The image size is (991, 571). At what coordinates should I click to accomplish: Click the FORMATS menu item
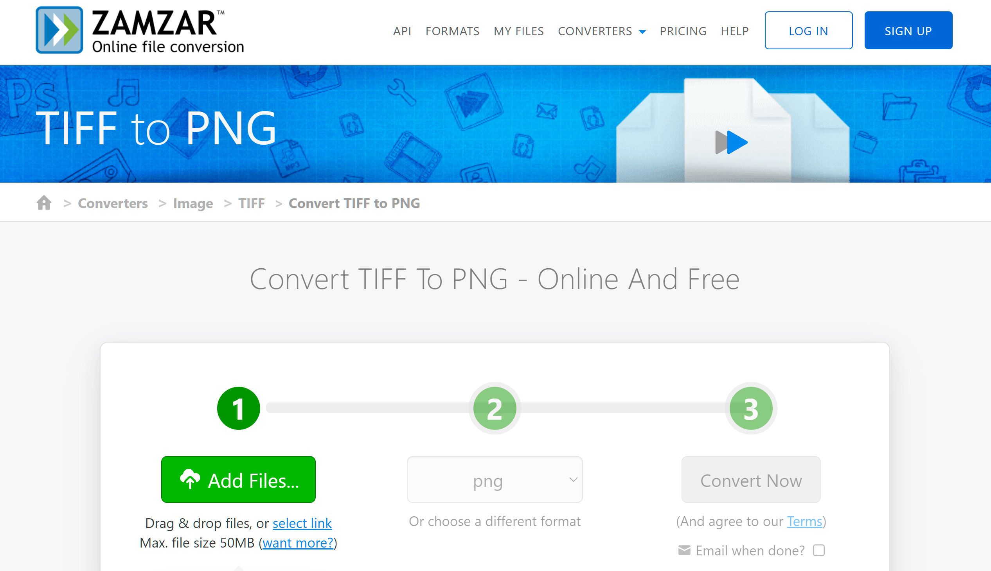pyautogui.click(x=452, y=31)
